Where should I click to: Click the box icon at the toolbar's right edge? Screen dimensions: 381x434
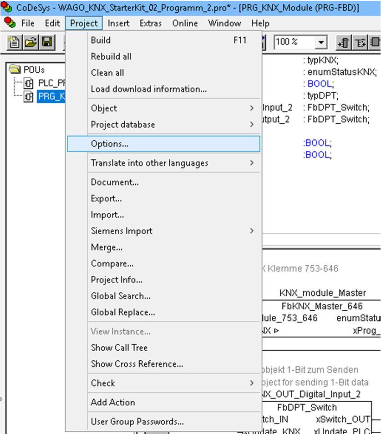pyautogui.click(x=375, y=43)
